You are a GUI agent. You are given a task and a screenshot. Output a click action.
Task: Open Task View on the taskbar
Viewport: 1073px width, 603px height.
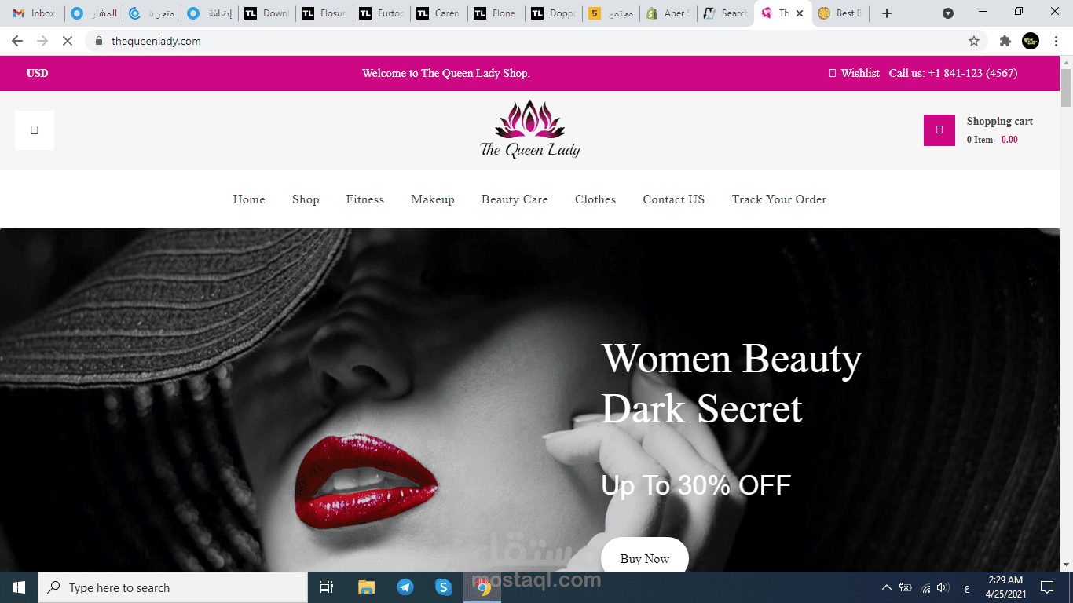coord(327,587)
